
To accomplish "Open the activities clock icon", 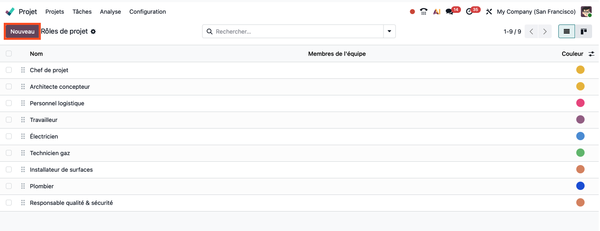I will point(470,12).
